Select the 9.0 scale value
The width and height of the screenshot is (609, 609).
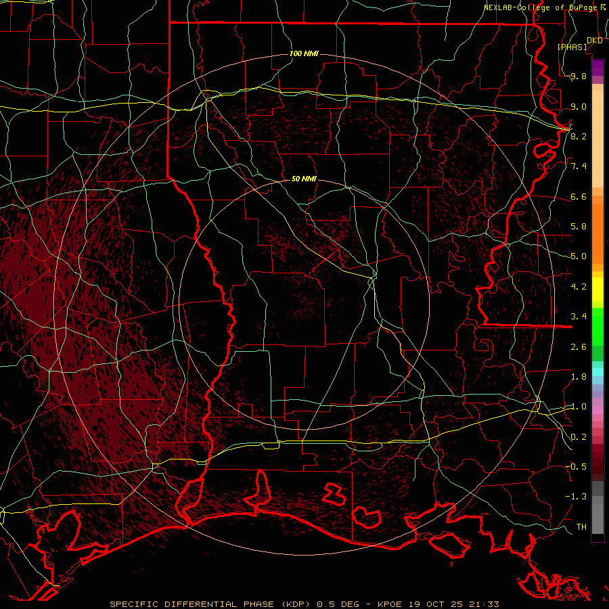[x=579, y=106]
